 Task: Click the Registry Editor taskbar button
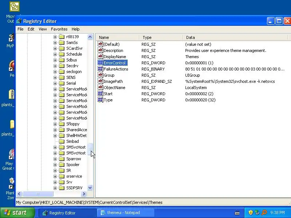[67, 213]
